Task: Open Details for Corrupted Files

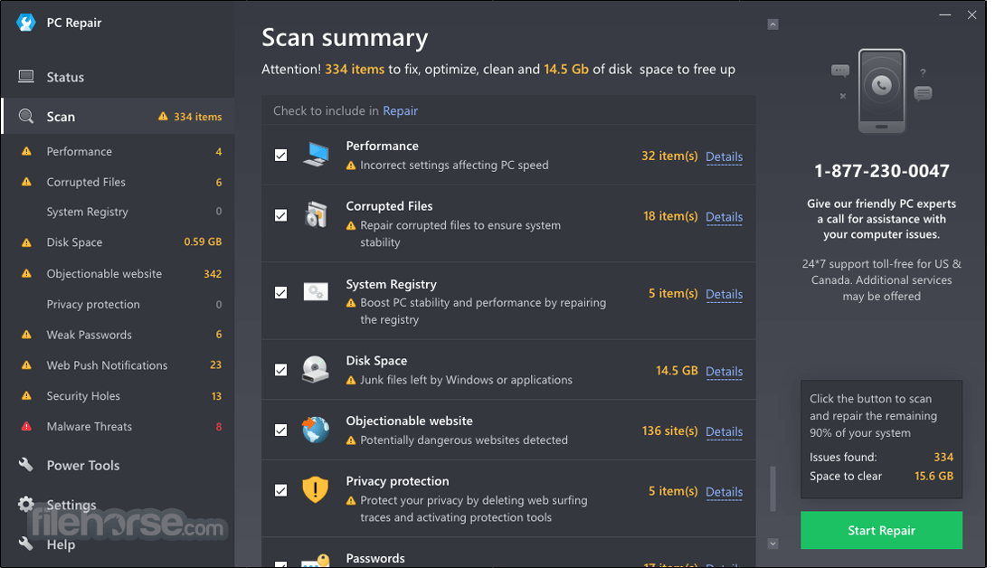Action: (x=724, y=216)
